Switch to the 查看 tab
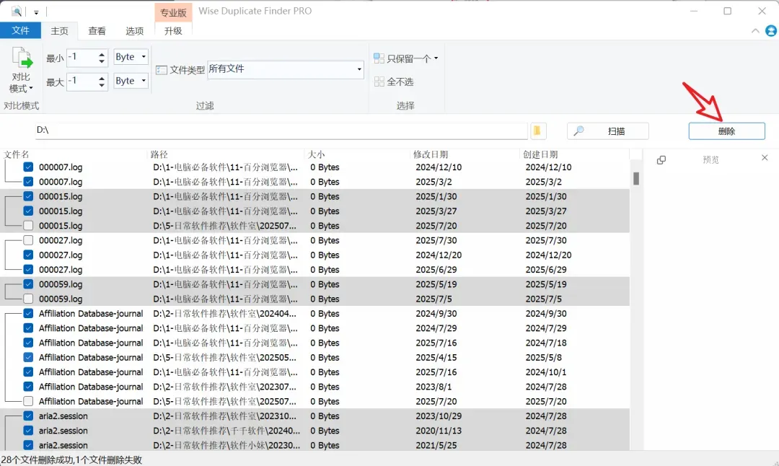Viewport: 779px width, 466px height. pyautogui.click(x=97, y=31)
